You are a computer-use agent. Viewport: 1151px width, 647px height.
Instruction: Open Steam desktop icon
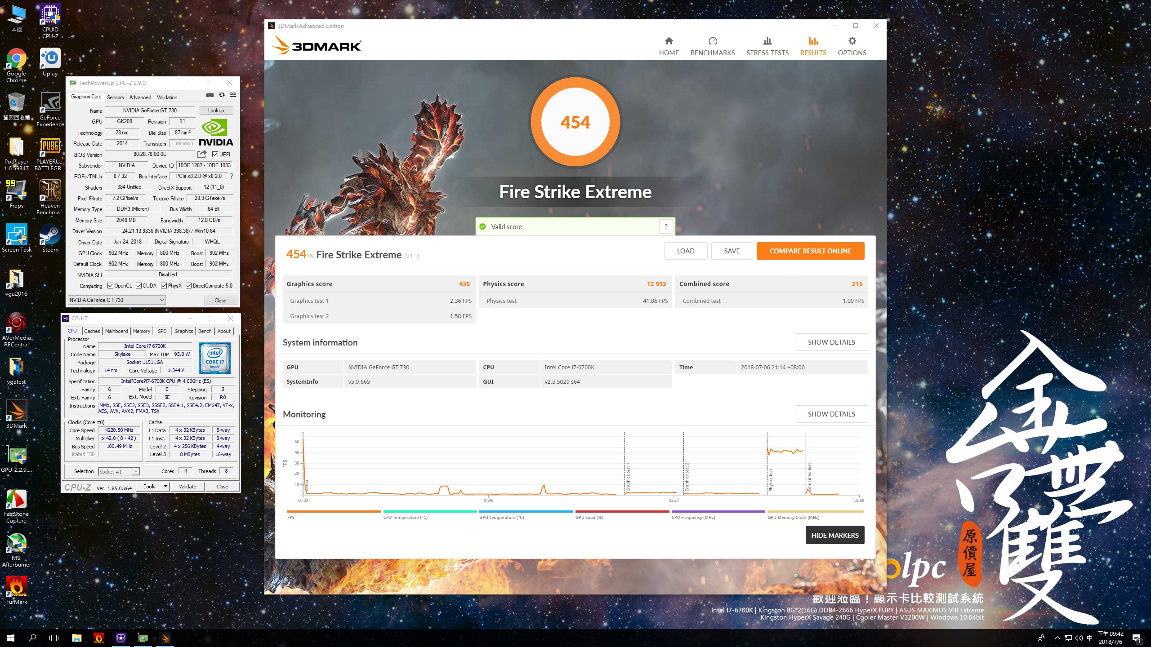point(50,238)
